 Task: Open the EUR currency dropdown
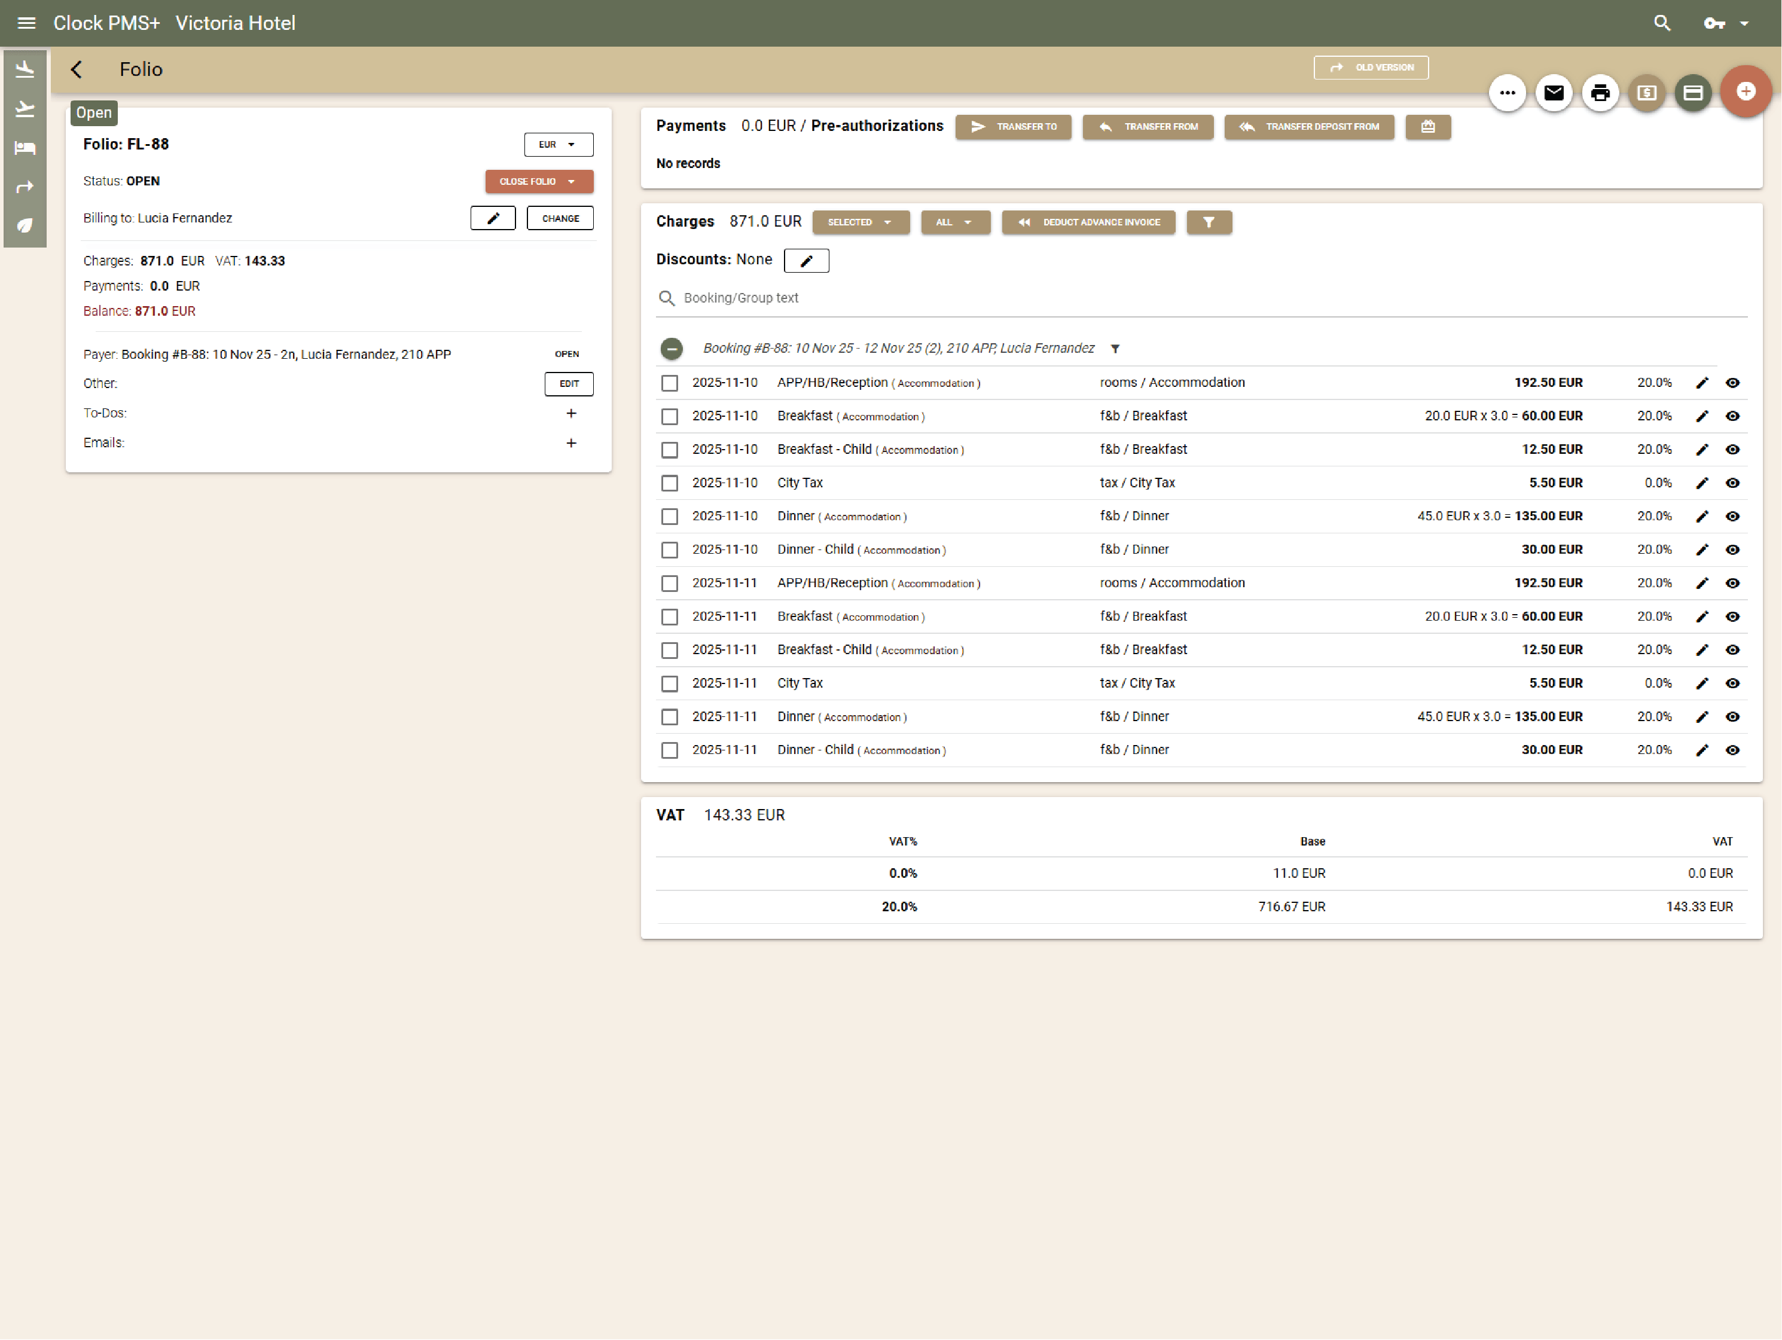pos(559,144)
